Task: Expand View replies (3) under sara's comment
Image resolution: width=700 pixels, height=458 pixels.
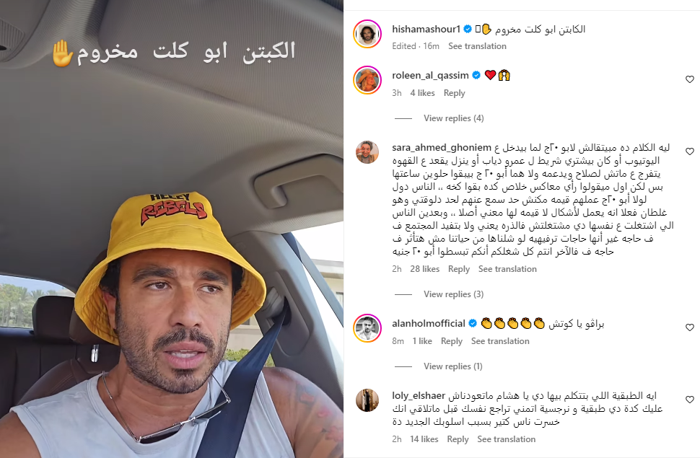Action: 454,294
